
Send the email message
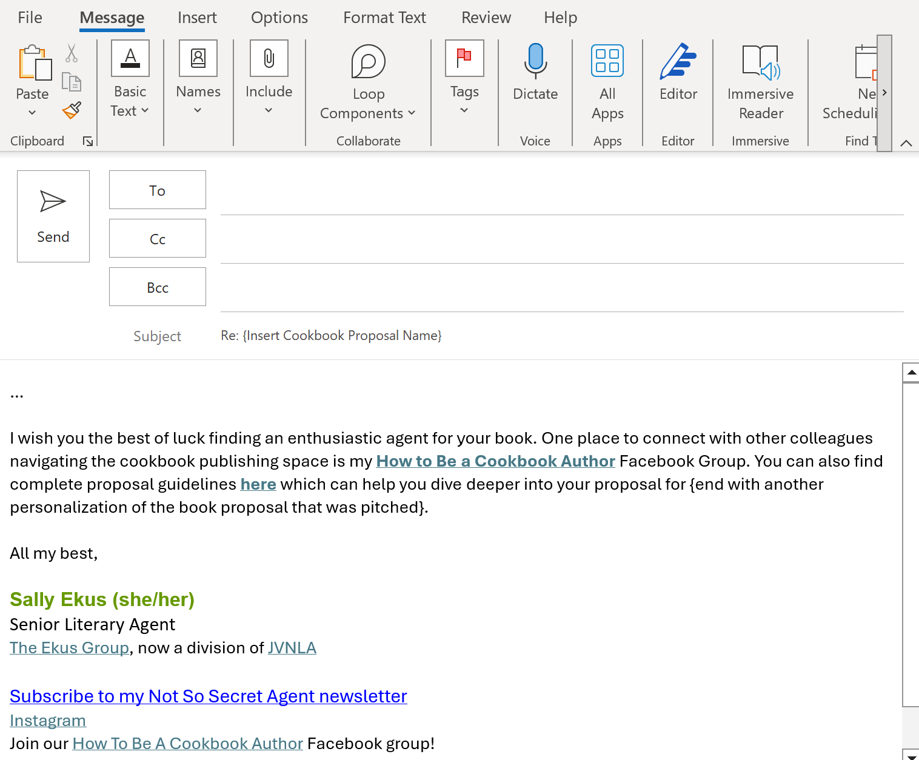(x=53, y=216)
